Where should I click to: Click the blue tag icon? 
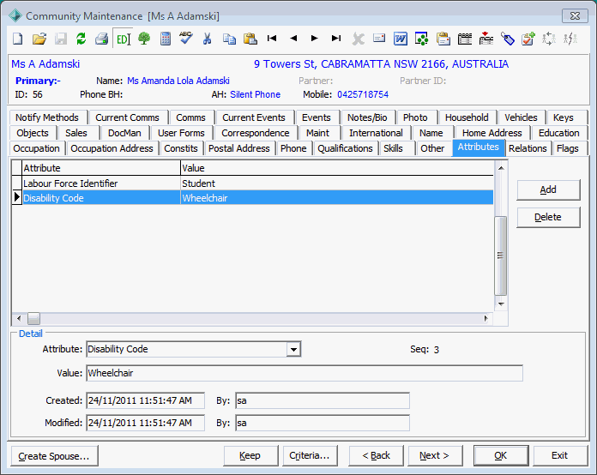click(x=507, y=39)
